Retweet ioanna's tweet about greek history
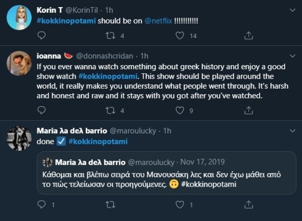The image size is (302, 221). pos(111,110)
